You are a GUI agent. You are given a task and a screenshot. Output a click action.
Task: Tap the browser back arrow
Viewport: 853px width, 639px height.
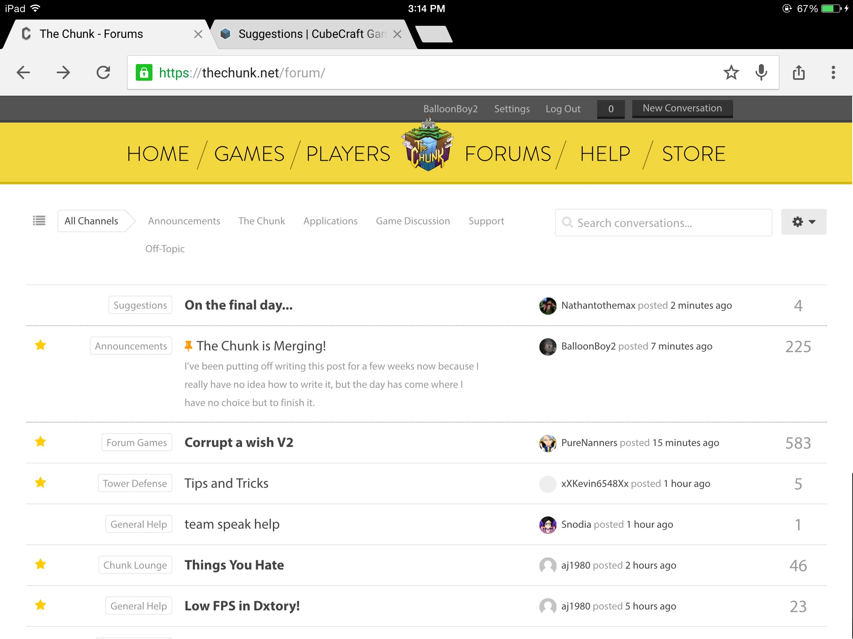[23, 72]
